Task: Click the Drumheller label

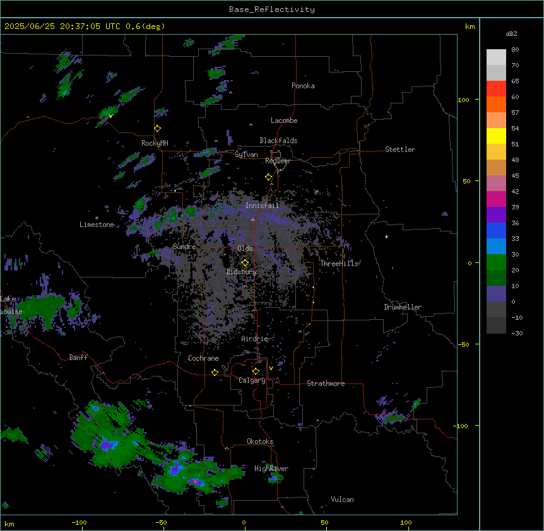Action: tap(403, 307)
